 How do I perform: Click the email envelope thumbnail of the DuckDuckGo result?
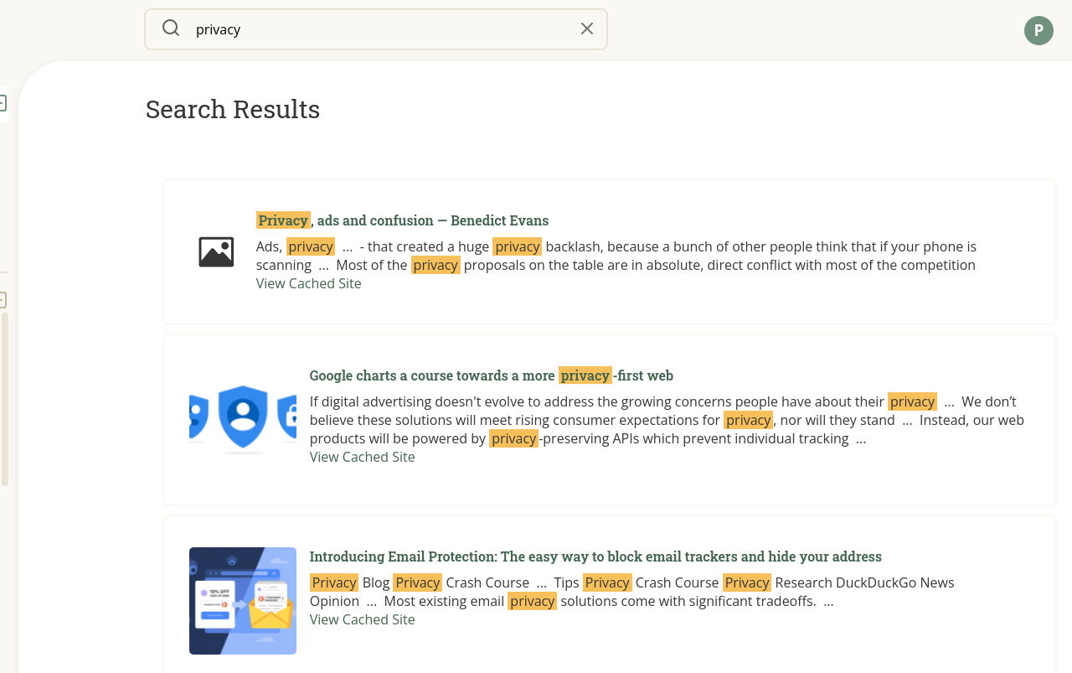pyautogui.click(x=243, y=601)
